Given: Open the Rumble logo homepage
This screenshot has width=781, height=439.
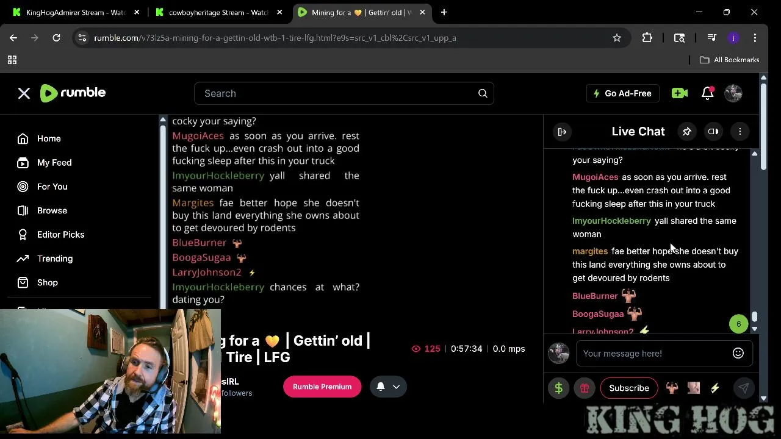Looking at the screenshot, I should tap(73, 93).
